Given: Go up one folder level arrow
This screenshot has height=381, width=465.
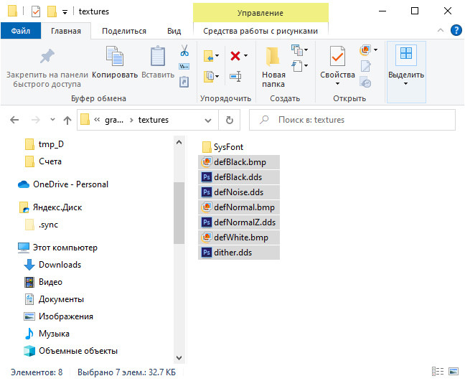Looking at the screenshot, I should (x=67, y=120).
